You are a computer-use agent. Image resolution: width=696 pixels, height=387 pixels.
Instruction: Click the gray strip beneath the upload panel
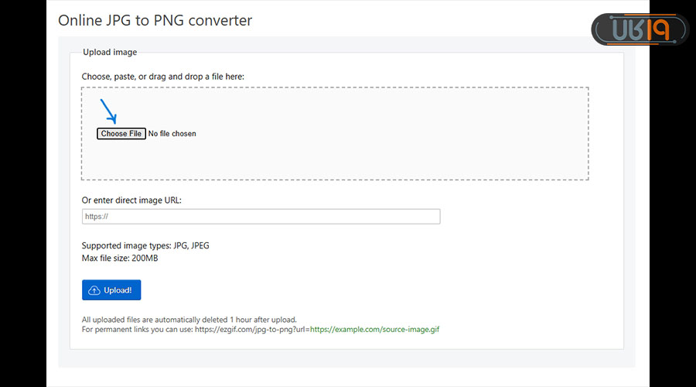[340, 358]
